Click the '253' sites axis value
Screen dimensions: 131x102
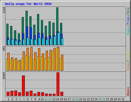click(4, 48)
